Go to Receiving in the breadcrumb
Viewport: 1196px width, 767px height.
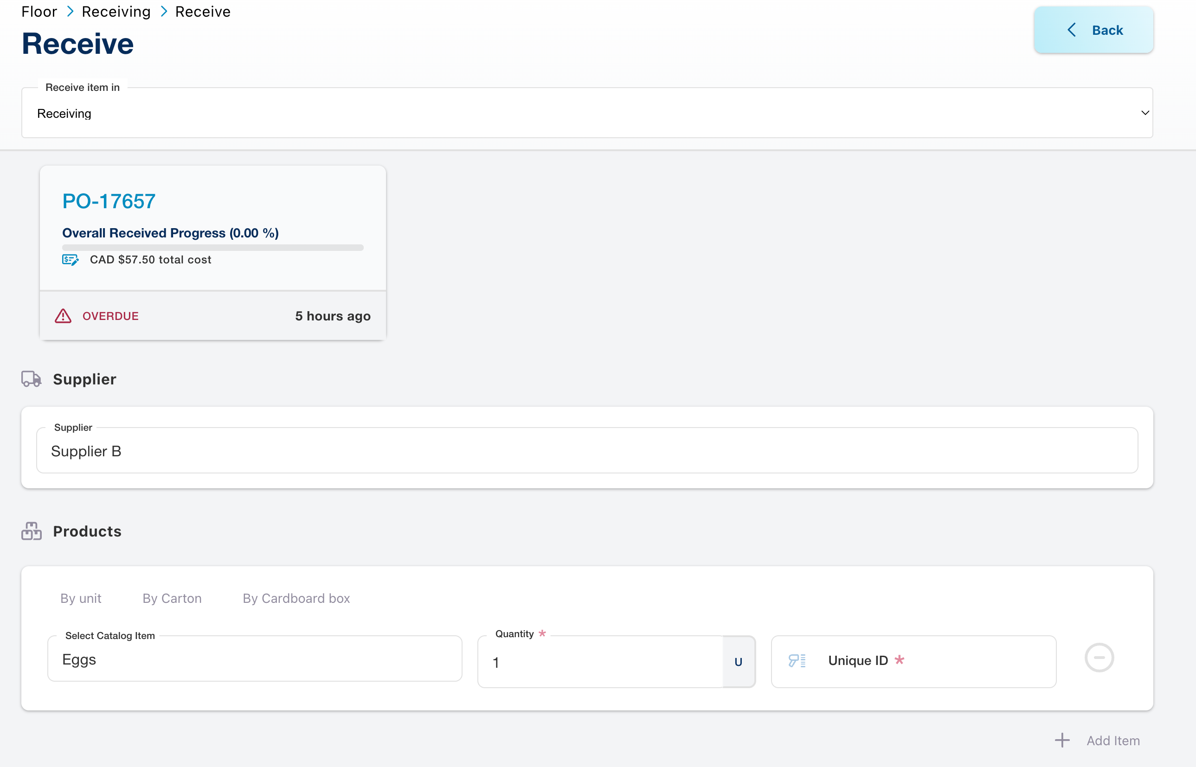point(116,12)
